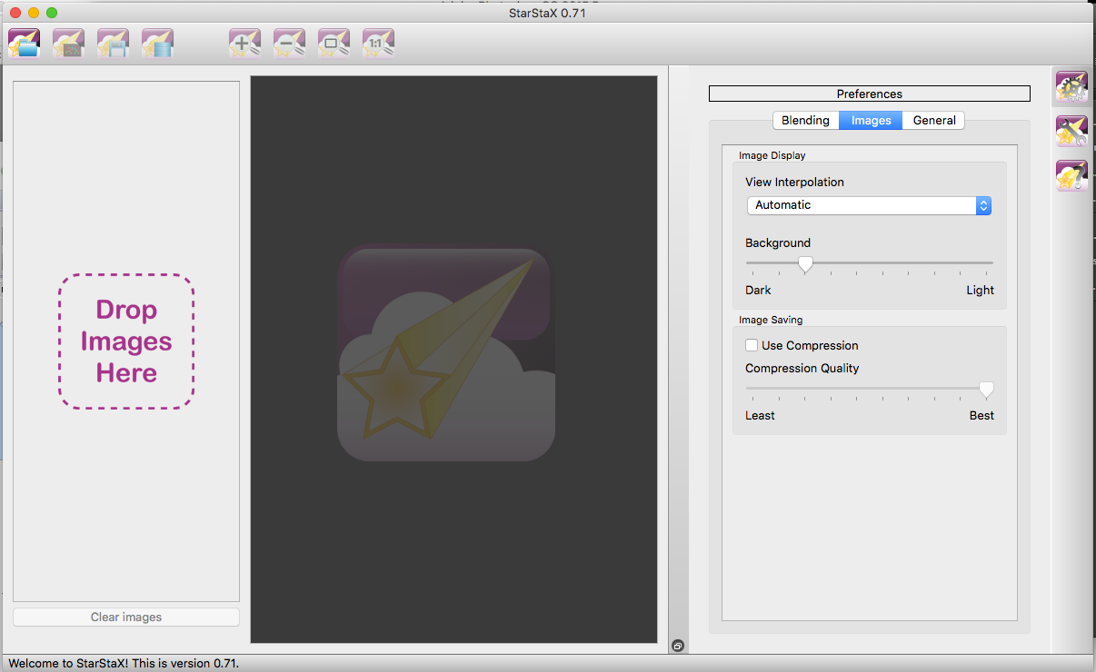Screen dimensions: 1096x672
Task: Click the Clear images button
Action: [126, 618]
